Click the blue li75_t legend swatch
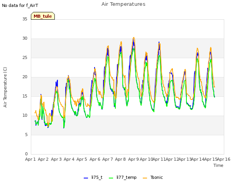Viewport: 247px width, 185px height. coord(86,178)
